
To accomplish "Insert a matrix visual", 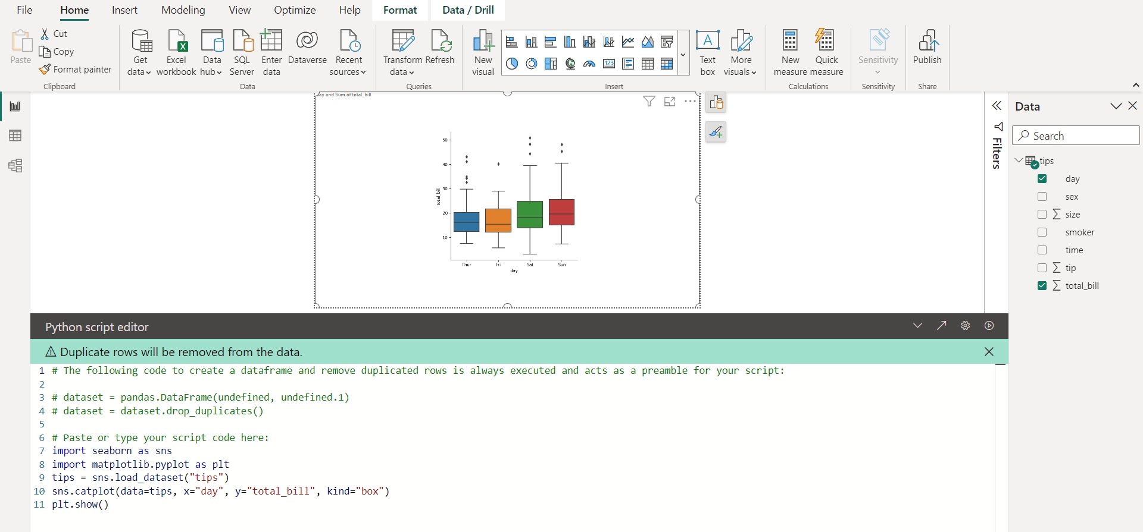I will [667, 64].
